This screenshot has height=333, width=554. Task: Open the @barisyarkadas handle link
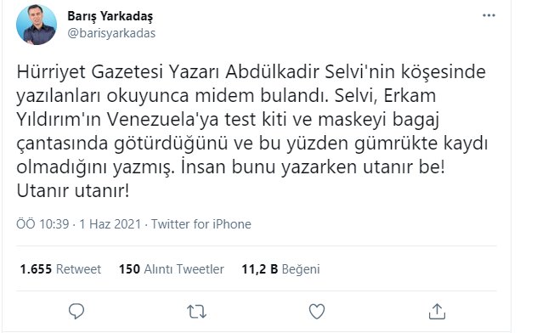[x=111, y=33]
